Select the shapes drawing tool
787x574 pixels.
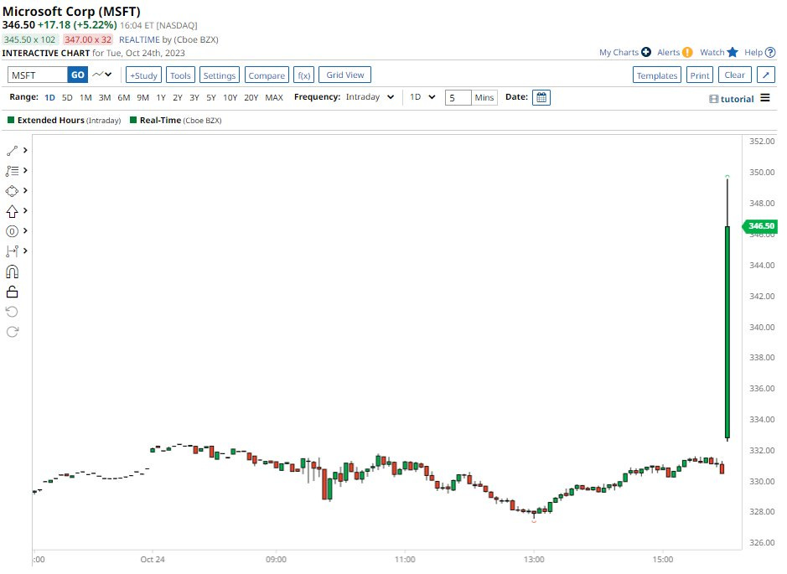click(x=13, y=190)
